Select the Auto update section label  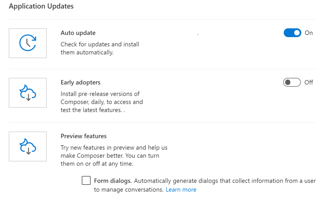(78, 33)
